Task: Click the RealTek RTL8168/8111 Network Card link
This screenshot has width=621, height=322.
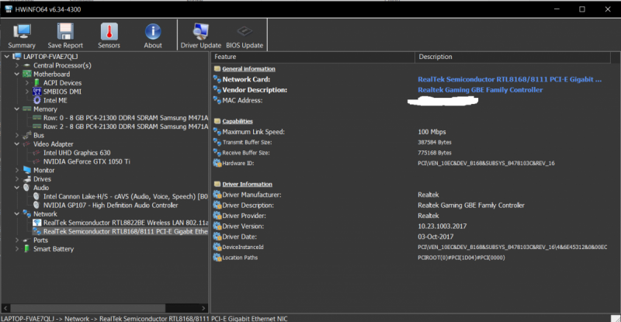Action: (509, 79)
